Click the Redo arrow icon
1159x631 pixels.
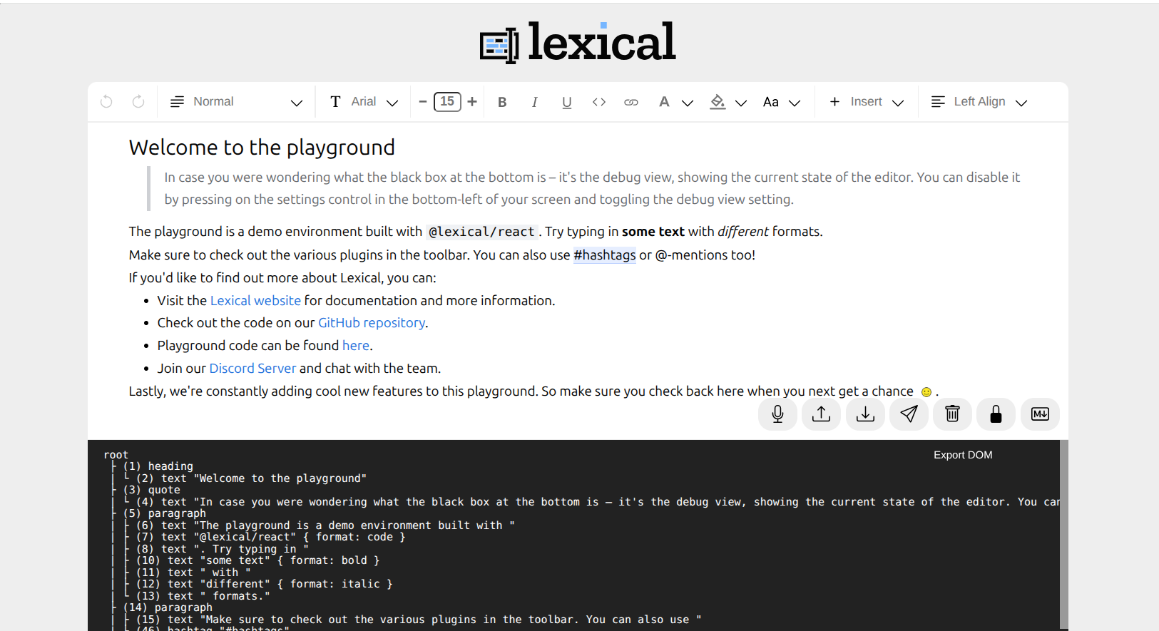point(138,102)
